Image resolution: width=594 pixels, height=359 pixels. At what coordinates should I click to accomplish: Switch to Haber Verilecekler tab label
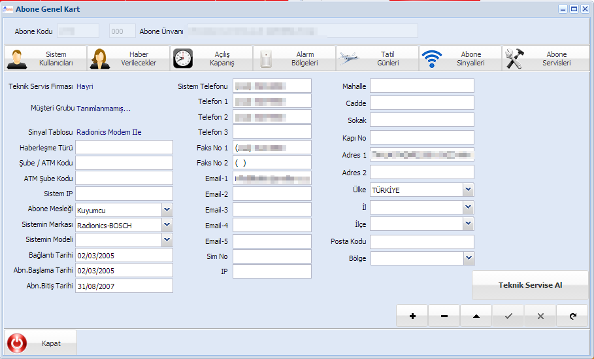[x=139, y=59]
